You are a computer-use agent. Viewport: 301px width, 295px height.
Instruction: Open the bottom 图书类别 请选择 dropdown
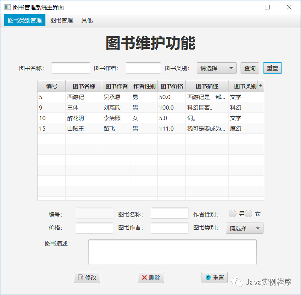245,228
